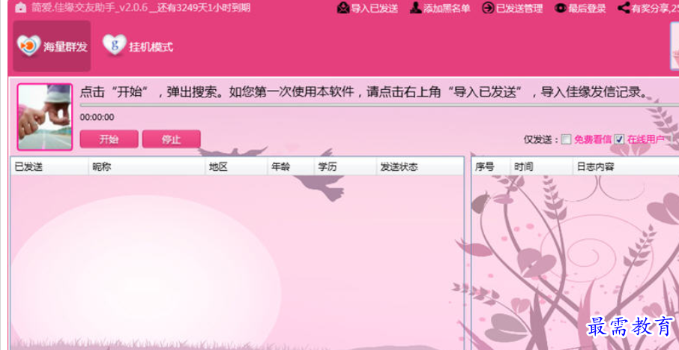Switch to the 海量群发 tab
Viewport: 679px width, 350px height.
point(52,46)
